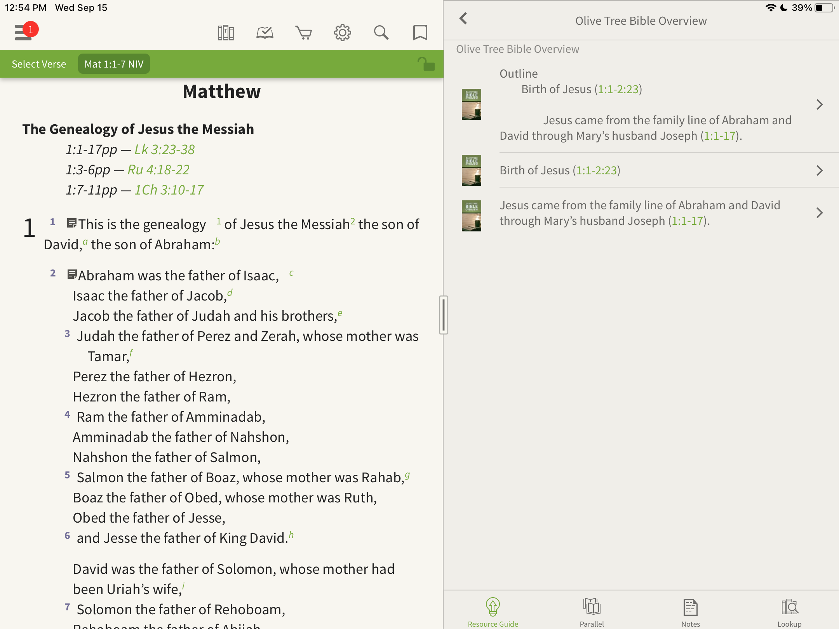This screenshot has height=629, width=839.
Task: Tap verse number 5
Action: 67,475
